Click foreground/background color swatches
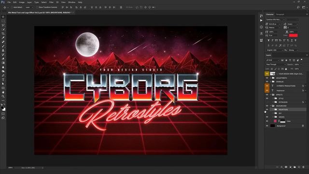 coord(3,108)
